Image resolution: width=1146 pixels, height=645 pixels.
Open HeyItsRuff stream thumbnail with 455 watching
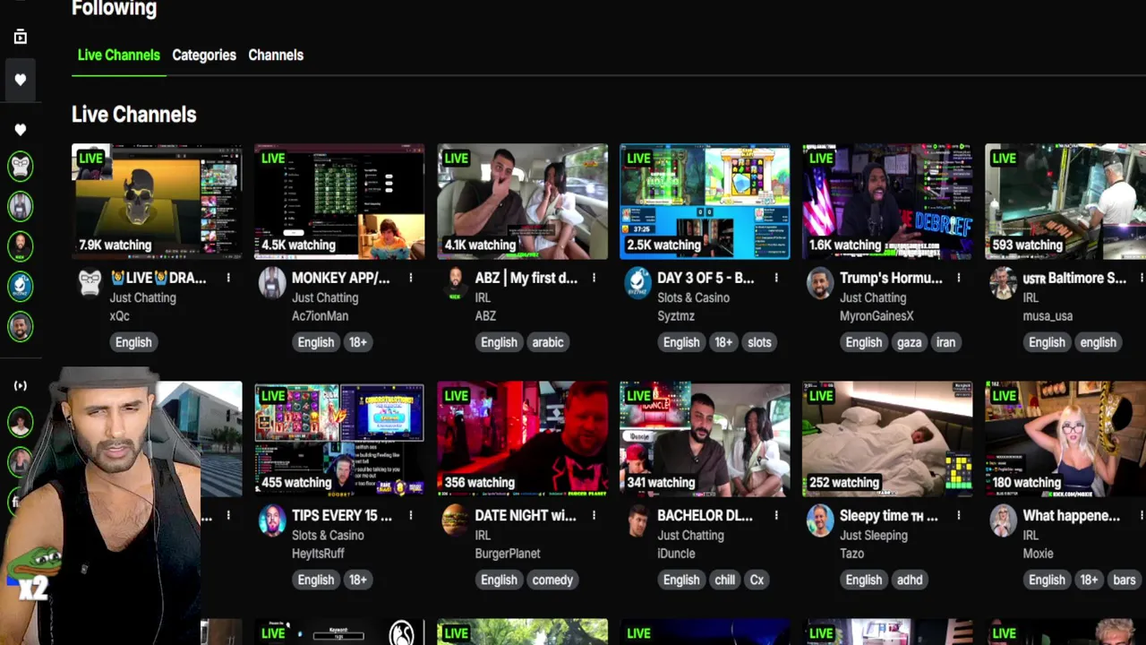pyautogui.click(x=339, y=439)
